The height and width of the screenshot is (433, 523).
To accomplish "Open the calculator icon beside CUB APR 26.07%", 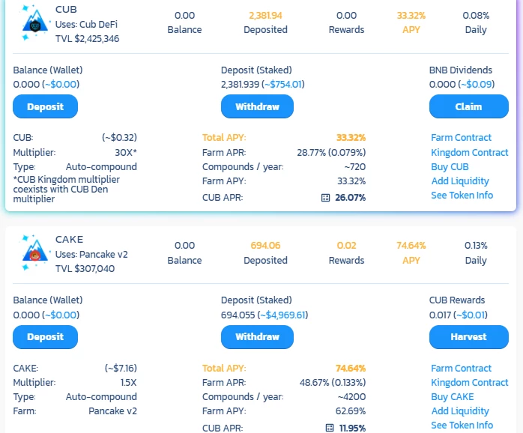I will [325, 198].
